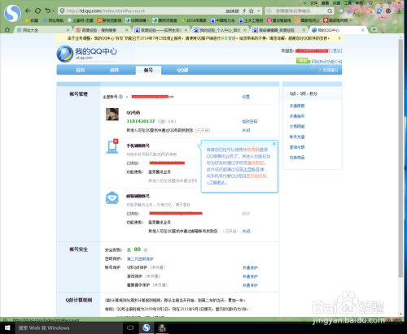This screenshot has width=407, height=334.
Task: Click 关闭 link for QQ number search
Action: click(246, 130)
